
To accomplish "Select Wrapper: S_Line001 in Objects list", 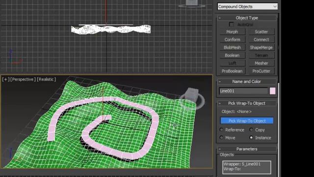I will click(x=242, y=164).
